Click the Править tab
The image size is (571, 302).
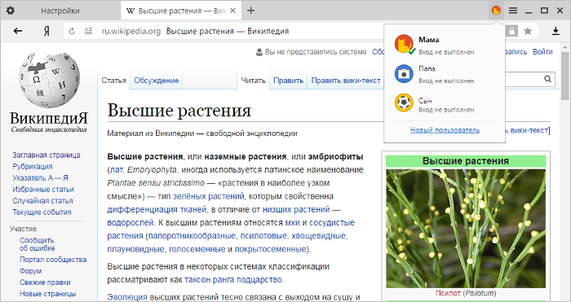tap(289, 81)
